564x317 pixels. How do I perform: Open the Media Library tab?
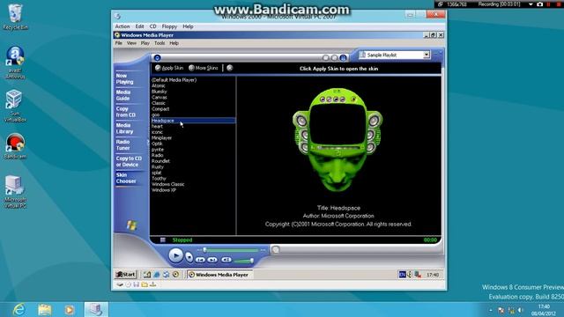point(124,129)
